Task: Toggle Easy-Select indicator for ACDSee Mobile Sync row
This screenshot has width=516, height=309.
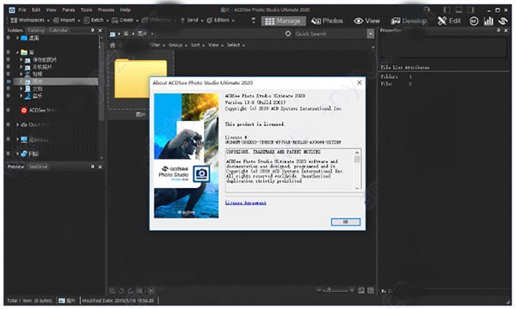Action: [9, 111]
